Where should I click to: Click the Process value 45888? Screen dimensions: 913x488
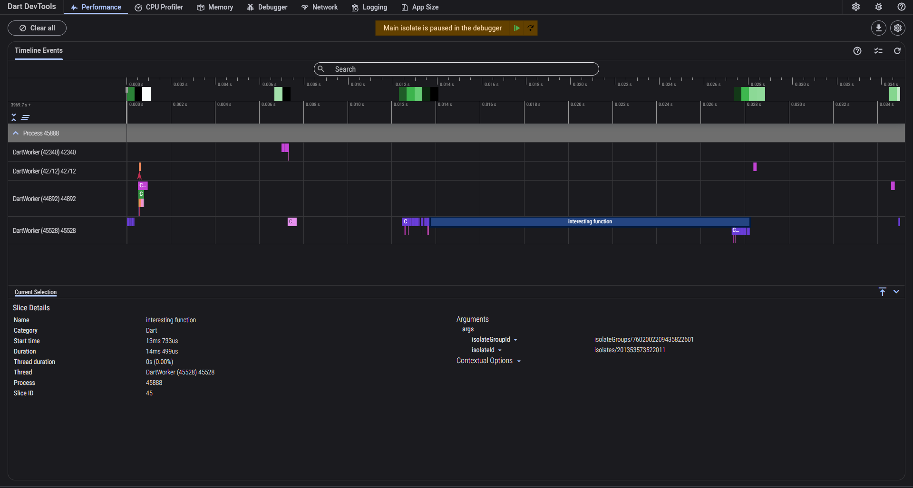[x=154, y=383]
